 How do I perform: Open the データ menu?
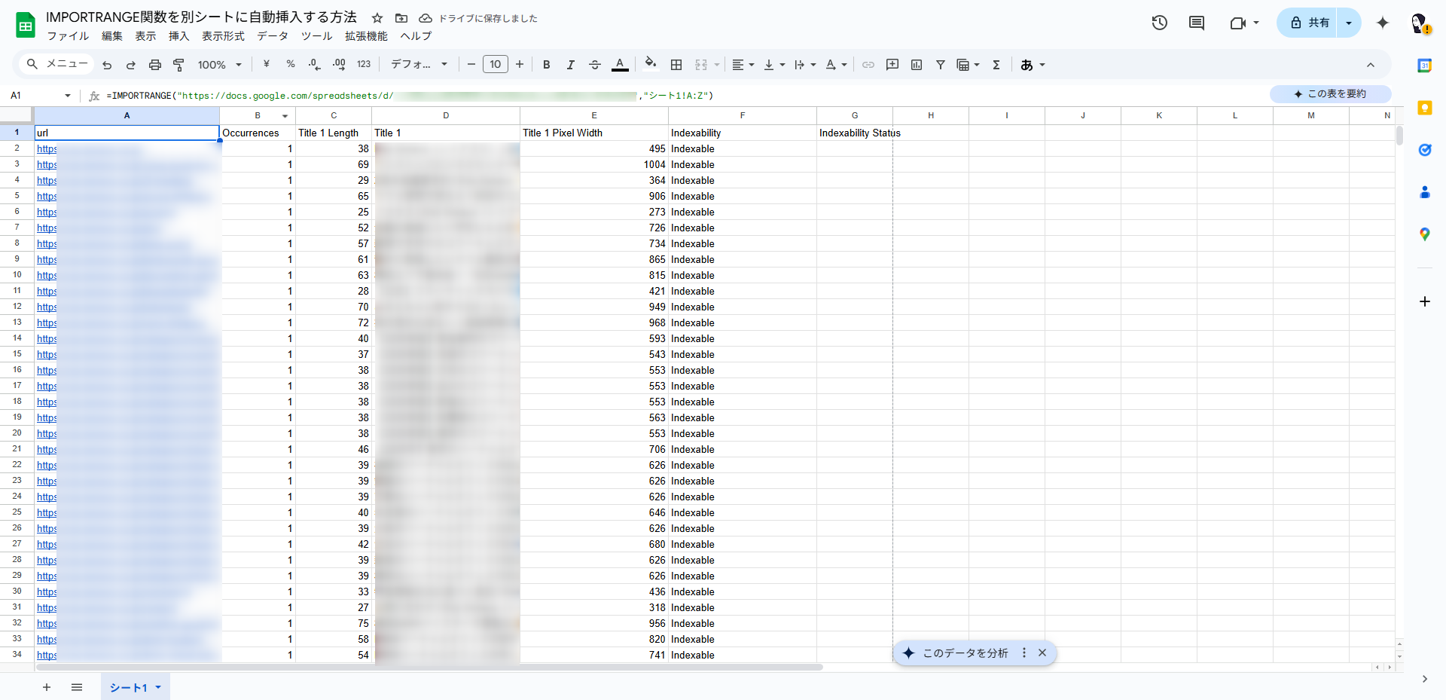273,36
